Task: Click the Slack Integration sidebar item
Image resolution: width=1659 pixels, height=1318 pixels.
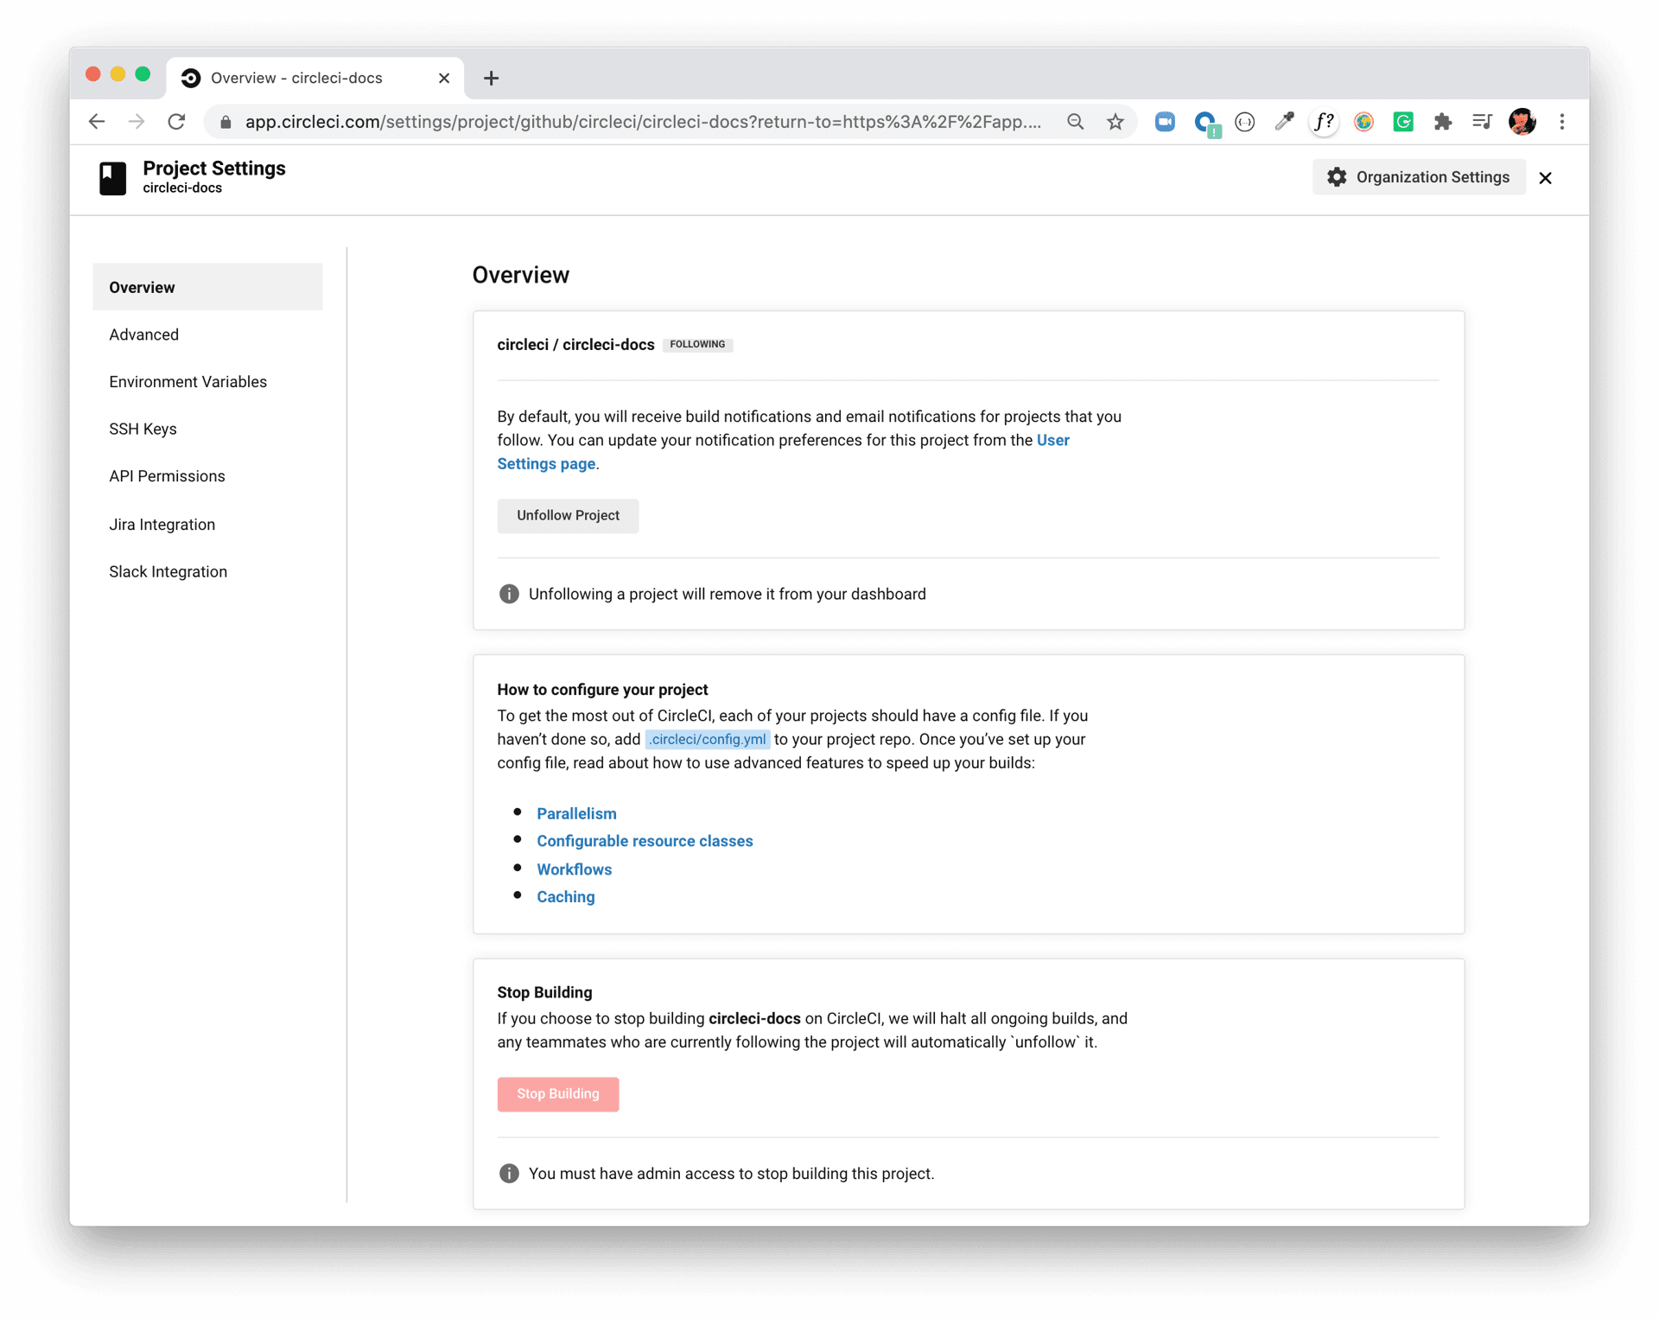Action: click(168, 570)
